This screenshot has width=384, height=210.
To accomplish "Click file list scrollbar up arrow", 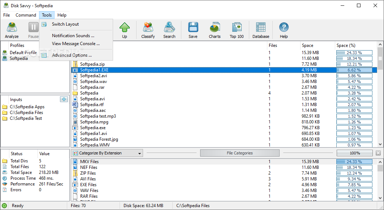I will (x=380, y=44).
